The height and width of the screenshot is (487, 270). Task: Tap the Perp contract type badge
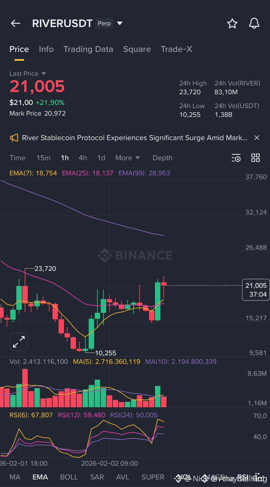[x=104, y=23]
